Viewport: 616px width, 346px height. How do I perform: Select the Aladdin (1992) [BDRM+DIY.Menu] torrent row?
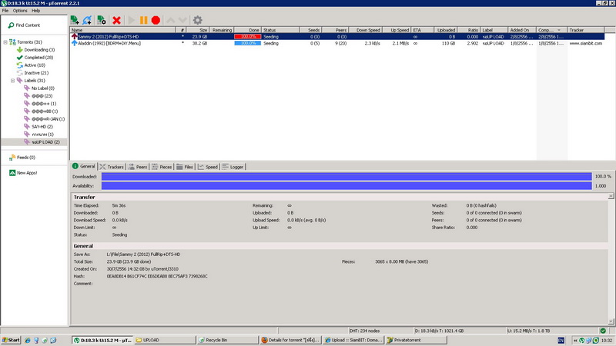(x=337, y=43)
